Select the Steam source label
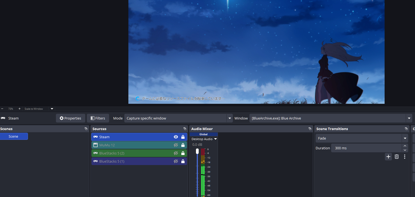415x197 pixels. pos(104,137)
